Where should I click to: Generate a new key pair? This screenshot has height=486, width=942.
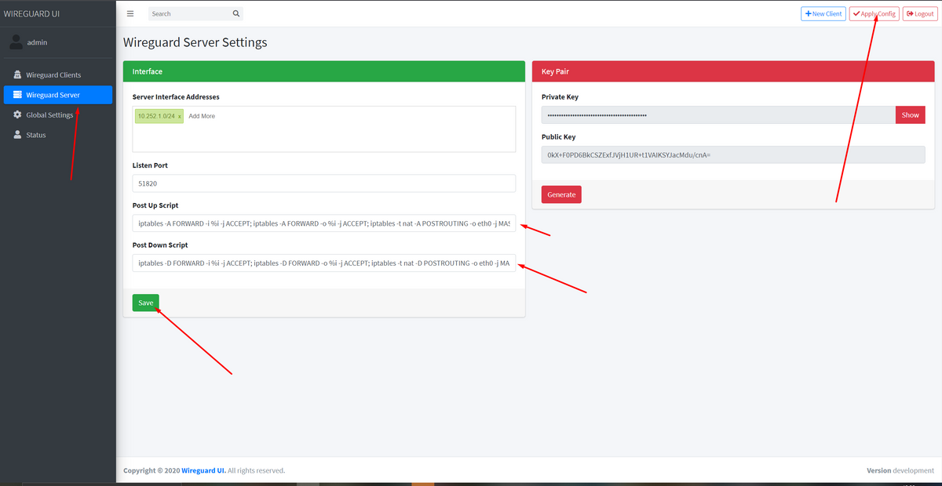(x=561, y=194)
